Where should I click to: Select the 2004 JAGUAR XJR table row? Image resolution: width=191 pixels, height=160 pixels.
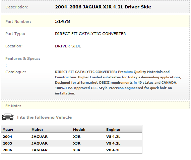(72, 136)
